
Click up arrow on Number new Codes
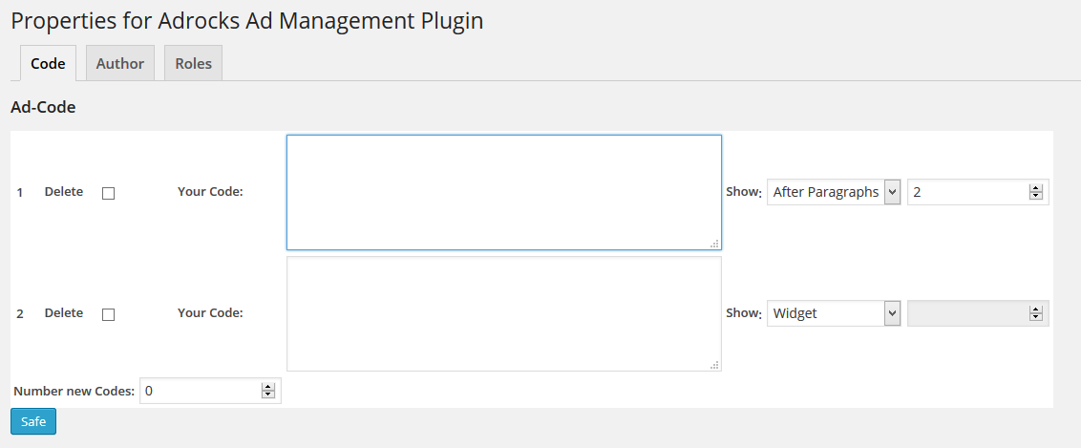(x=268, y=388)
